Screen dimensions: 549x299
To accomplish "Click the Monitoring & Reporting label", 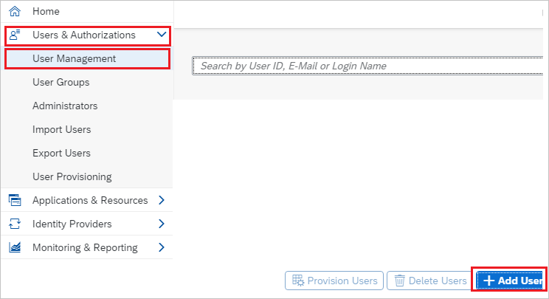I will tap(85, 247).
